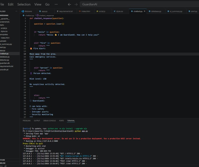Switch to the requirements.txt tab
The width and height of the screenshot is (199, 167).
[66, 11]
